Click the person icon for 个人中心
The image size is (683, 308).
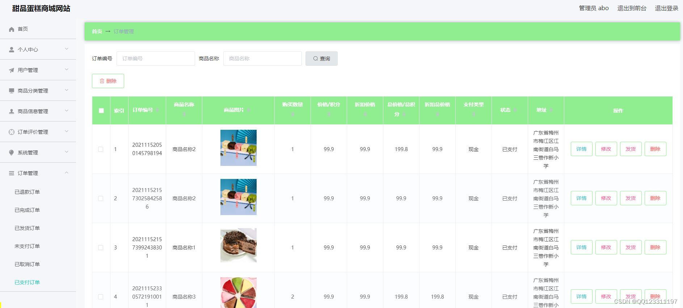click(12, 50)
